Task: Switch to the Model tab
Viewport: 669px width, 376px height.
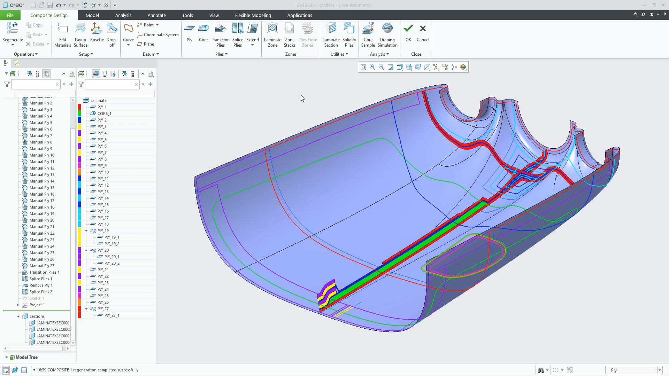Action: [92, 15]
